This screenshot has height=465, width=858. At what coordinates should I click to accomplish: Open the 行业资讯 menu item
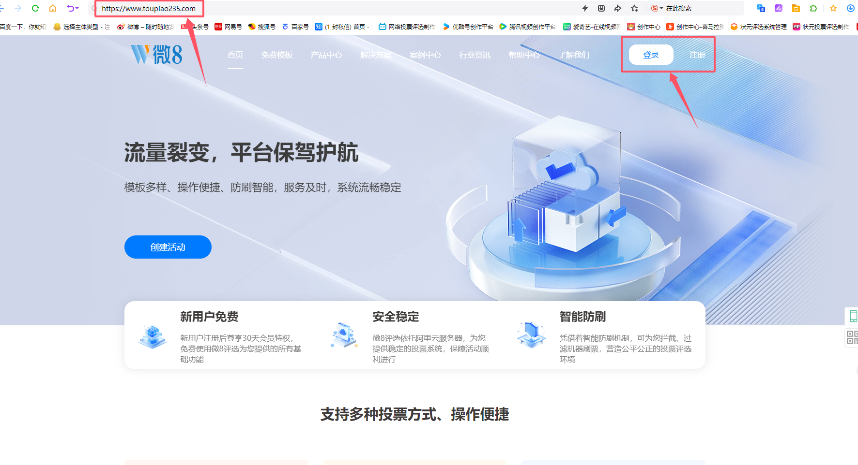pyautogui.click(x=475, y=55)
